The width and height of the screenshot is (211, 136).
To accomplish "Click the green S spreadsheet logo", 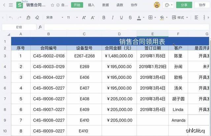I will point(19,5).
